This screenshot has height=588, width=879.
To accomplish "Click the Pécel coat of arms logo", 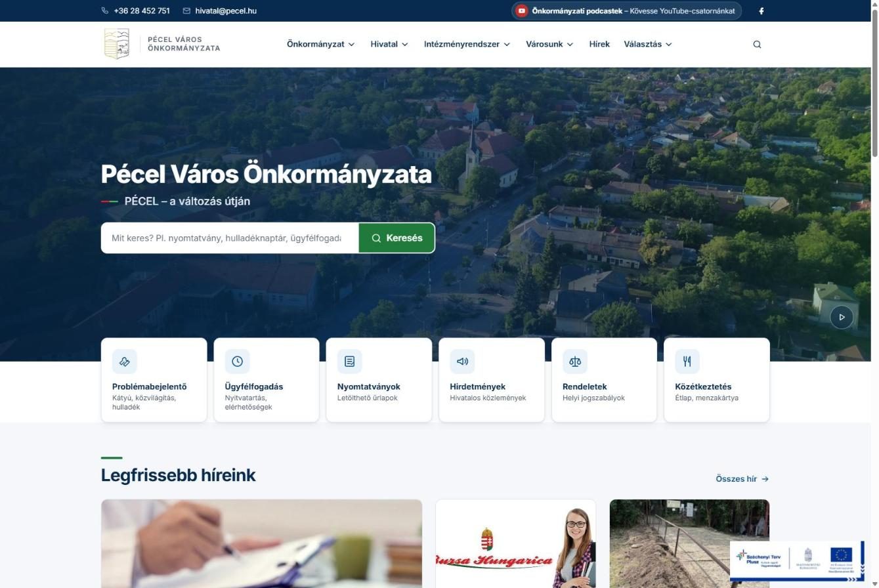I will 117,44.
